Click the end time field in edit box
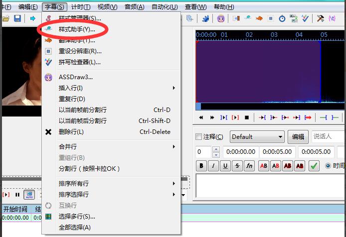 (x=277, y=152)
